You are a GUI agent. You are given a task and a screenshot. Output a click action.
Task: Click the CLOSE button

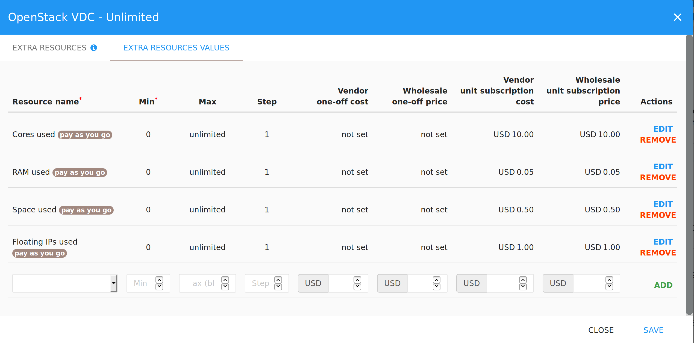click(x=601, y=330)
